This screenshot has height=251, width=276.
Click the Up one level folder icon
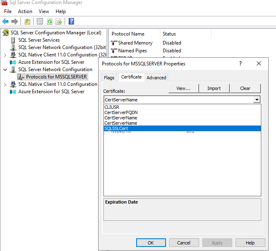(27, 21)
